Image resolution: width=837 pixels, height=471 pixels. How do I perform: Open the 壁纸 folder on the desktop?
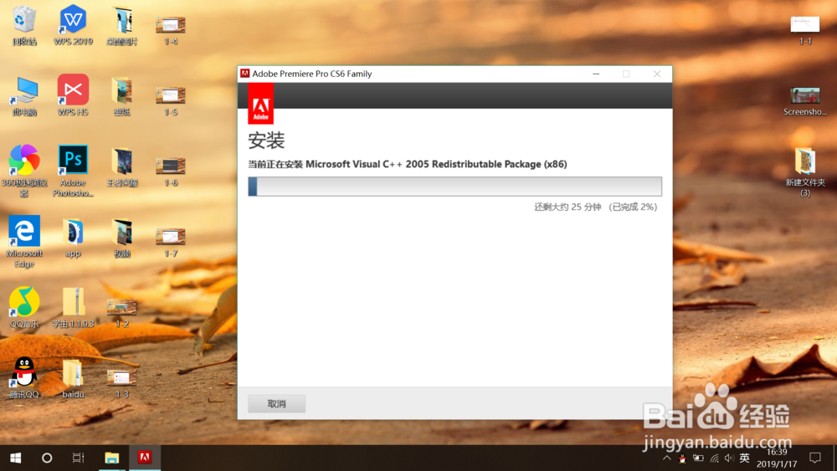(x=121, y=96)
